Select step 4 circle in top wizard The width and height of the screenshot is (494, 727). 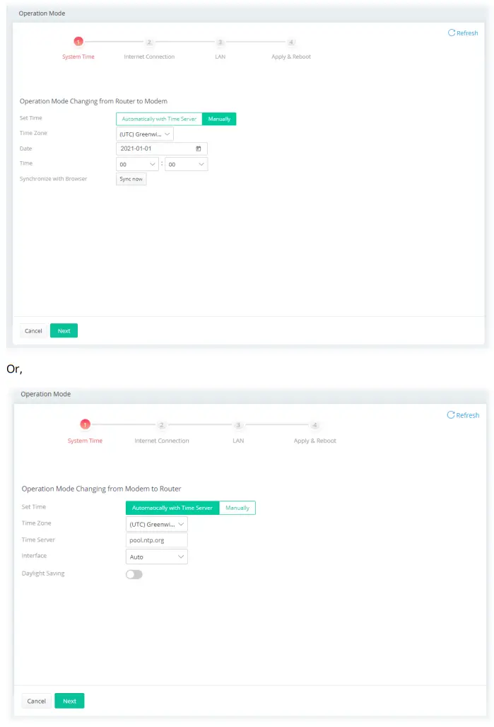291,42
